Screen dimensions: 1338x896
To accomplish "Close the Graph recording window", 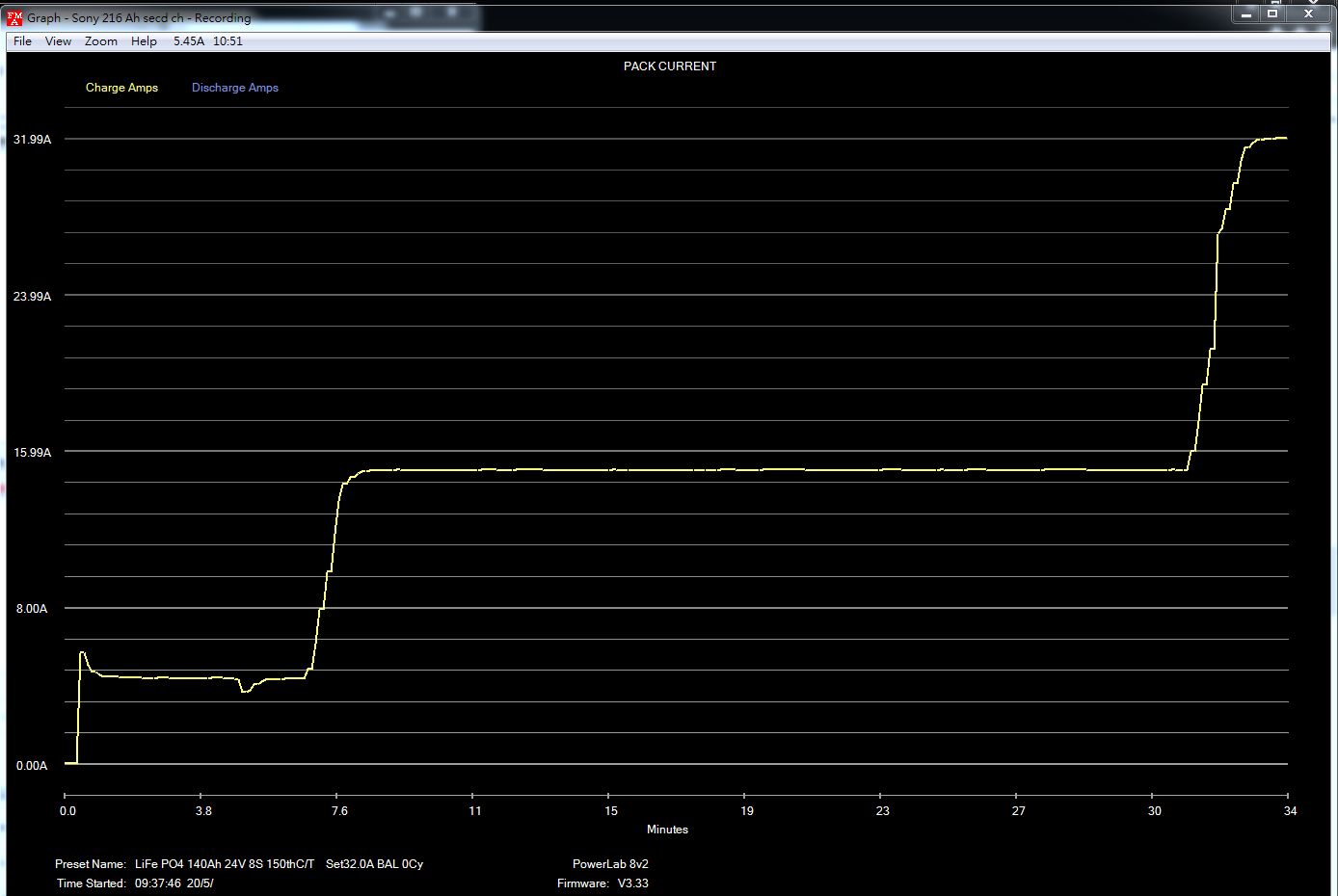I will 1308,13.
